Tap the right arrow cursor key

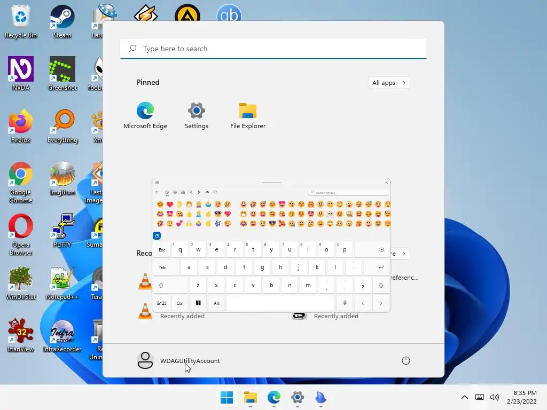click(x=381, y=303)
